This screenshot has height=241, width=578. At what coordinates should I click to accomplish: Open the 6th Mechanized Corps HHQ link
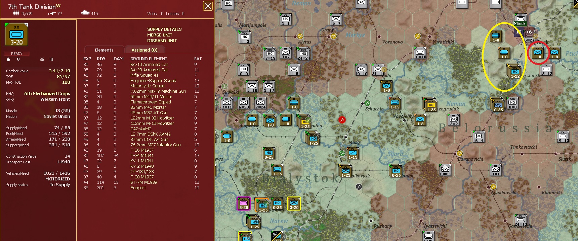coord(47,94)
